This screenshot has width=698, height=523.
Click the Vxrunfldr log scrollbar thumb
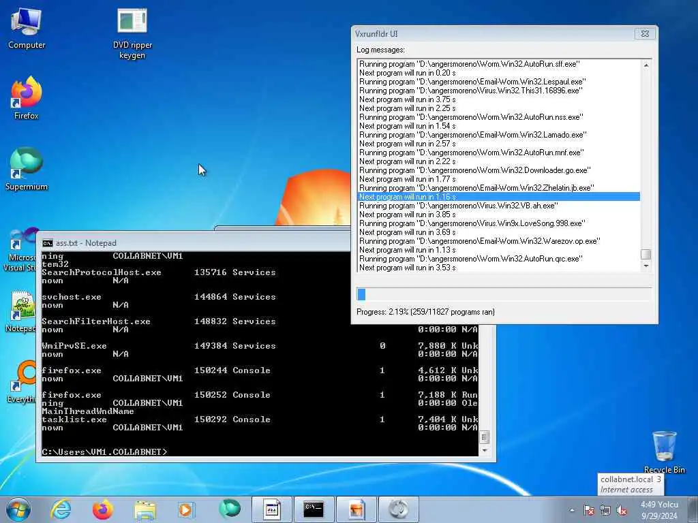[x=646, y=254]
